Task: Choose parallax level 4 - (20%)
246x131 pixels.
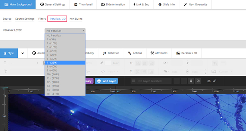Action: pyautogui.click(x=65, y=51)
